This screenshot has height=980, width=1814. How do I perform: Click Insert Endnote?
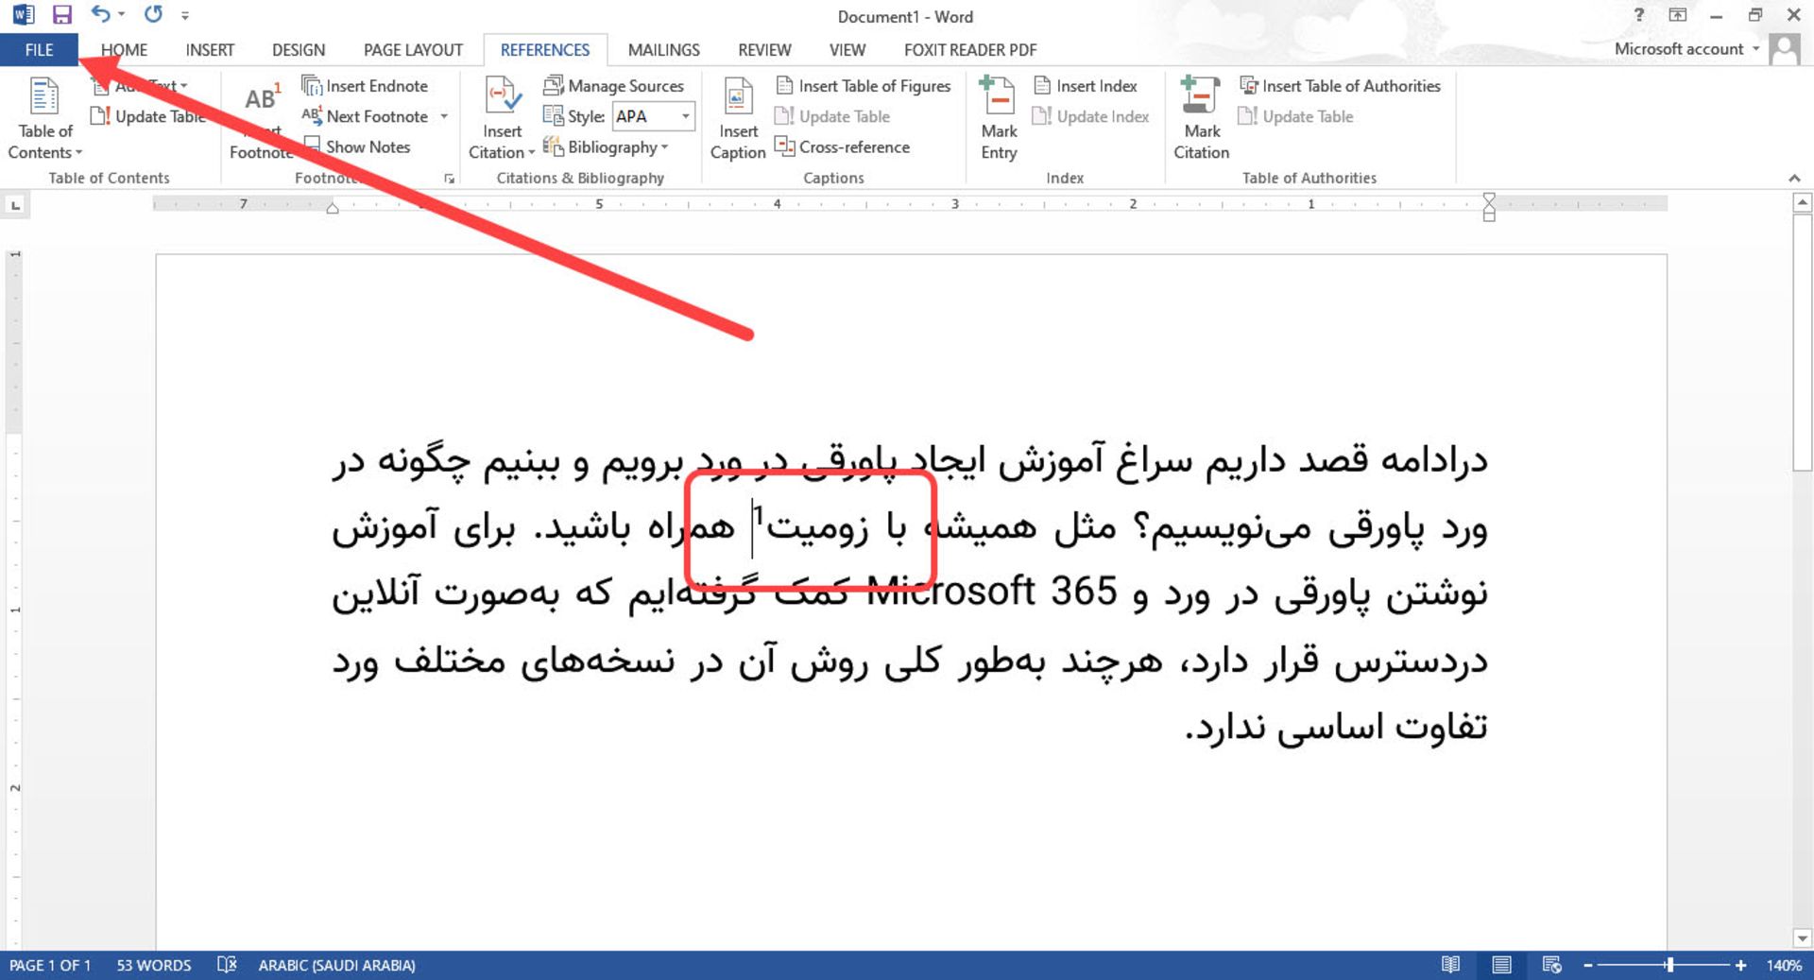point(367,85)
